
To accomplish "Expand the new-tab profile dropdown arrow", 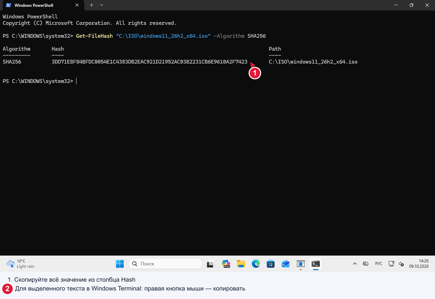I will 102,5.
